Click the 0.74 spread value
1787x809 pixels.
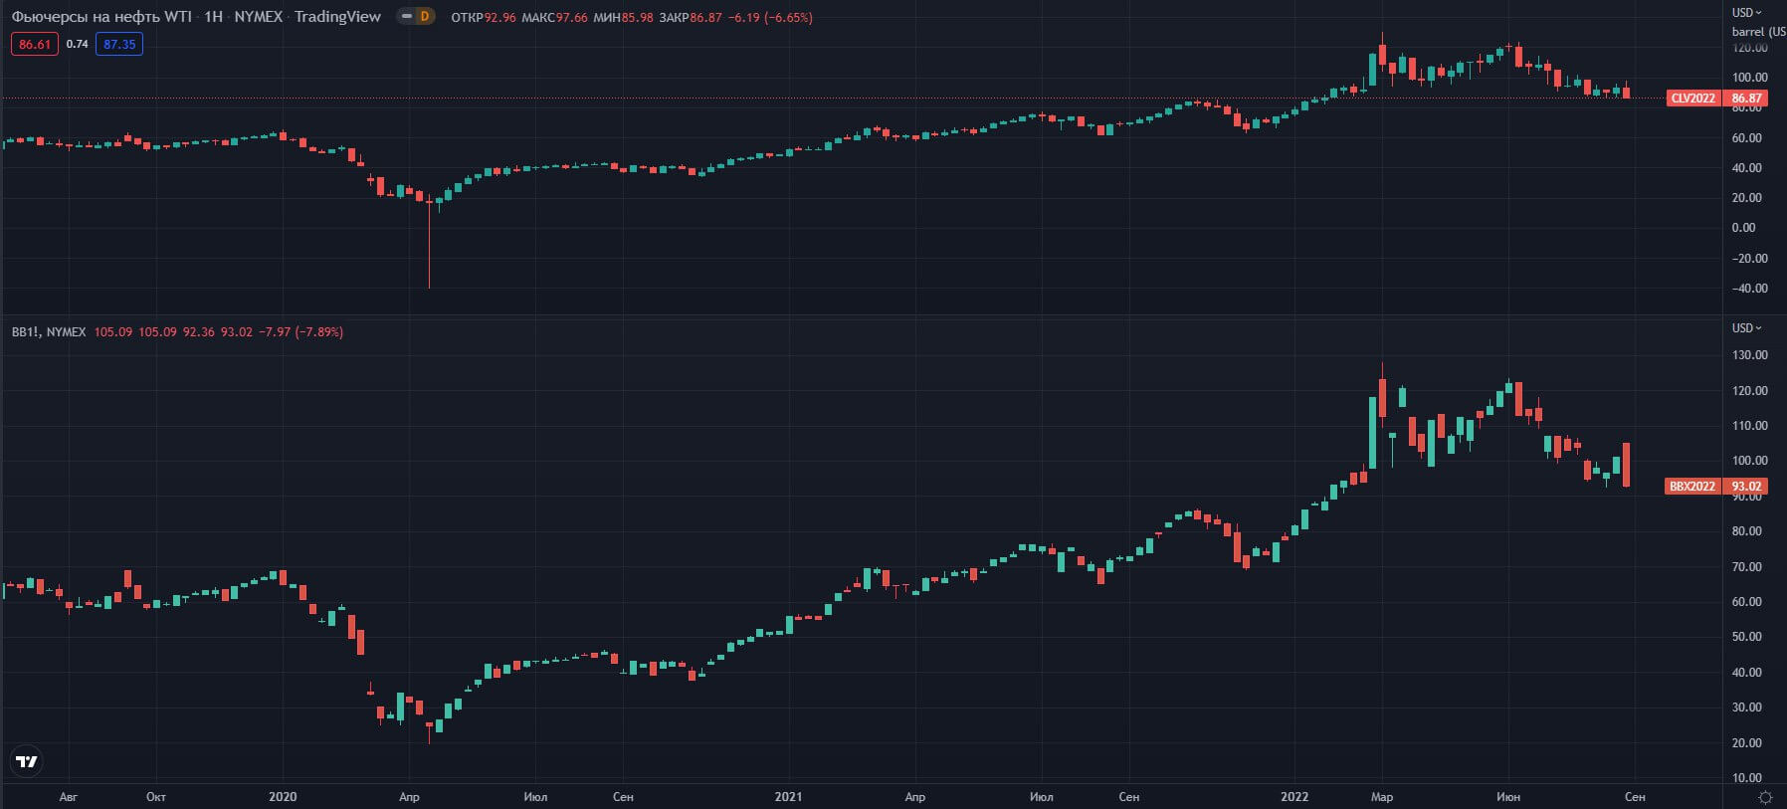pos(77,44)
